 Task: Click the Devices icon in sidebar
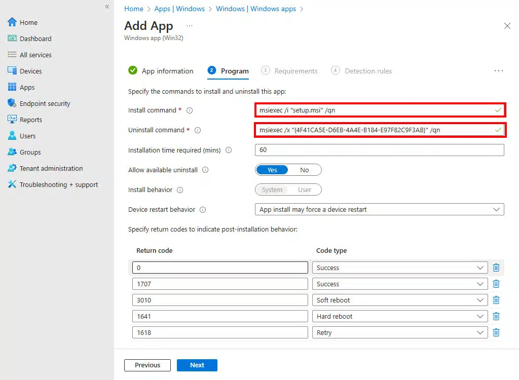[12, 71]
